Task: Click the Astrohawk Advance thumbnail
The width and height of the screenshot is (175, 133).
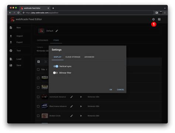Action: point(45,97)
